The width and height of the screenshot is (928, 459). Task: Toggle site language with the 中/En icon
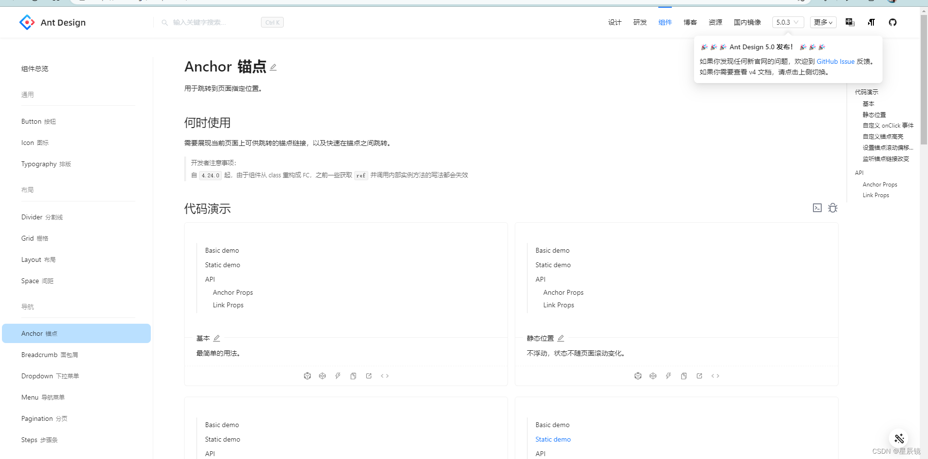850,22
